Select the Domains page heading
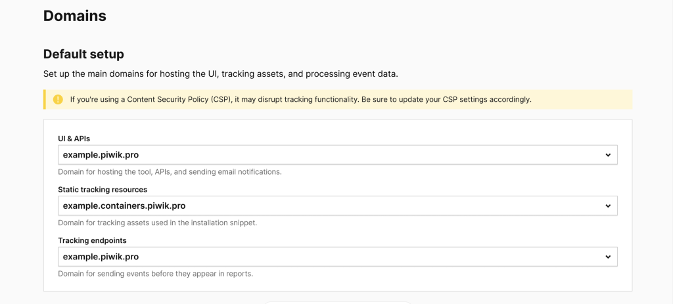Viewport: 673px width, 304px height. 75,16
